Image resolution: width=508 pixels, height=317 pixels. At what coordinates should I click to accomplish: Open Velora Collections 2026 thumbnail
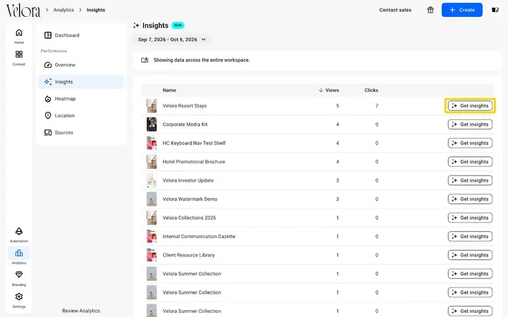pyautogui.click(x=152, y=218)
